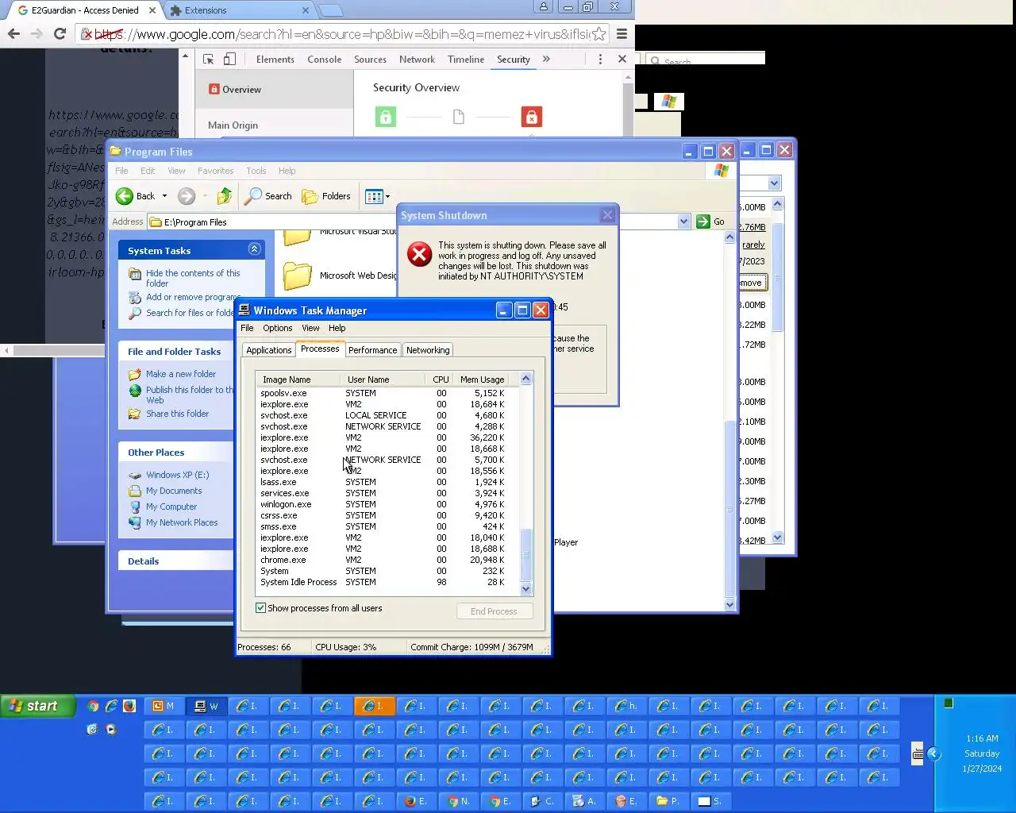The height and width of the screenshot is (813, 1016).
Task: Switch to the Networking tab in Task Manager
Action: pos(428,350)
